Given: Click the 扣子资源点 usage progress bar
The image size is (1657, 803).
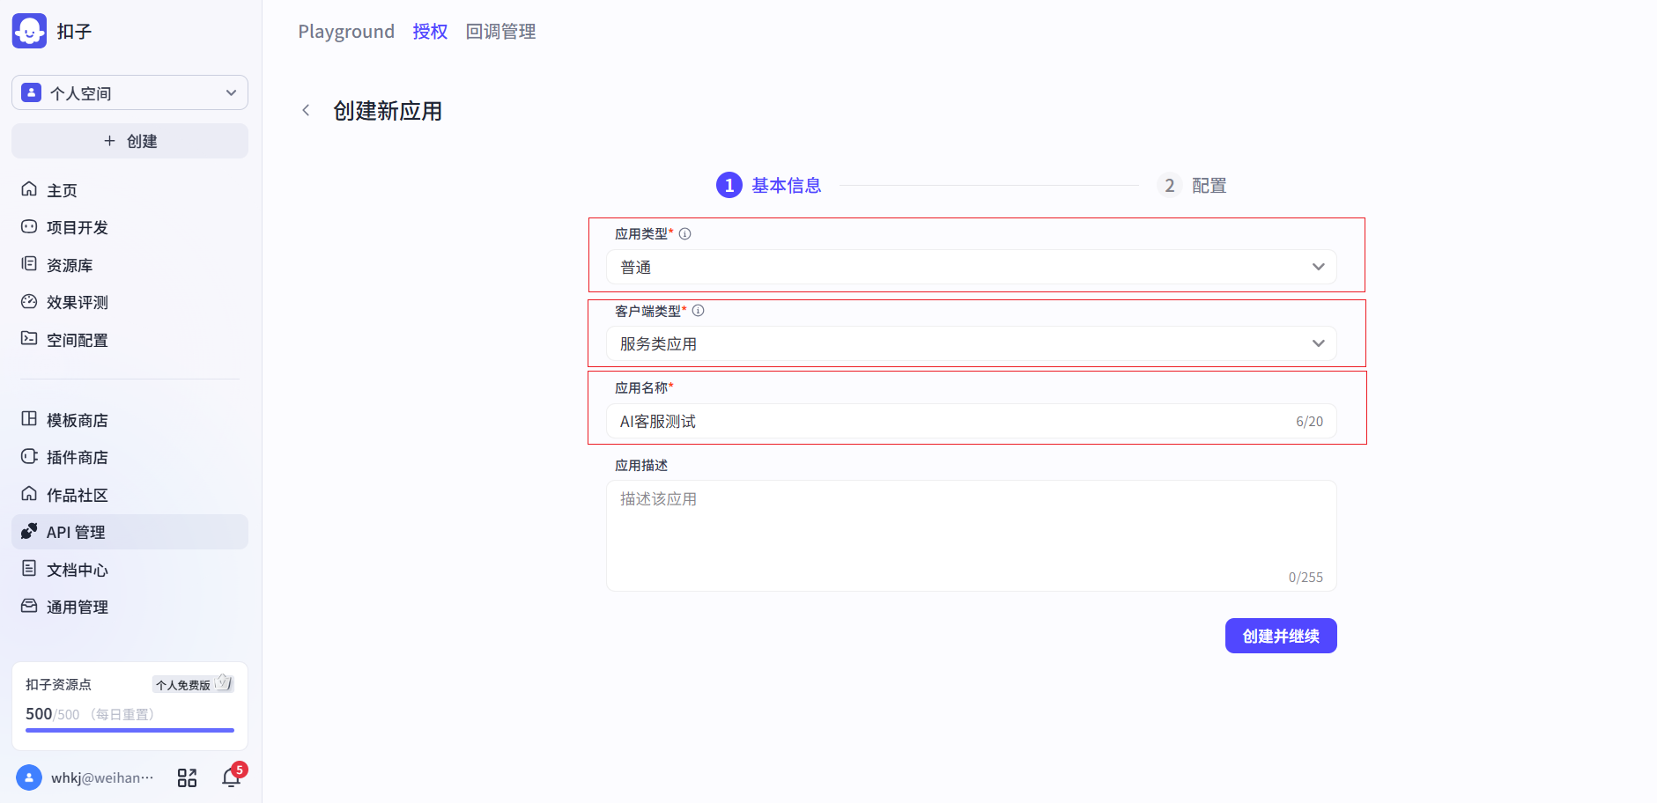Looking at the screenshot, I should coord(129,730).
